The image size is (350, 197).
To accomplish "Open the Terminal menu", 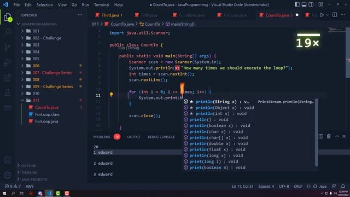I will tap(102, 5).
